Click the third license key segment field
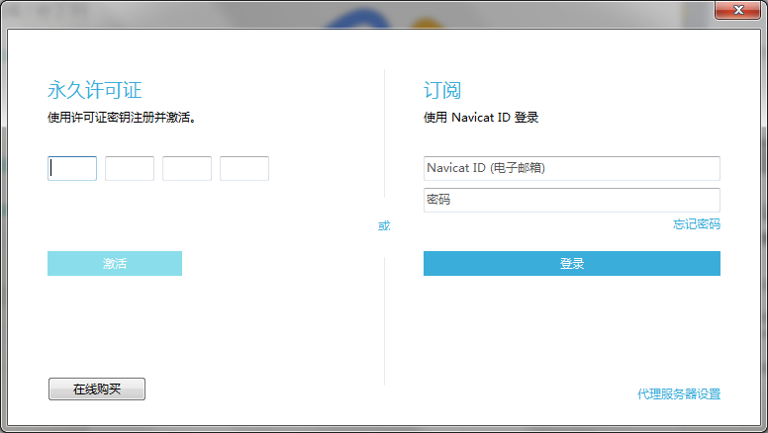Viewport: 768px width, 433px height. [x=187, y=168]
